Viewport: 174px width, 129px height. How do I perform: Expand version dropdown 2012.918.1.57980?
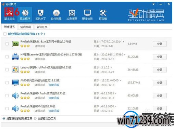pos(125,54)
